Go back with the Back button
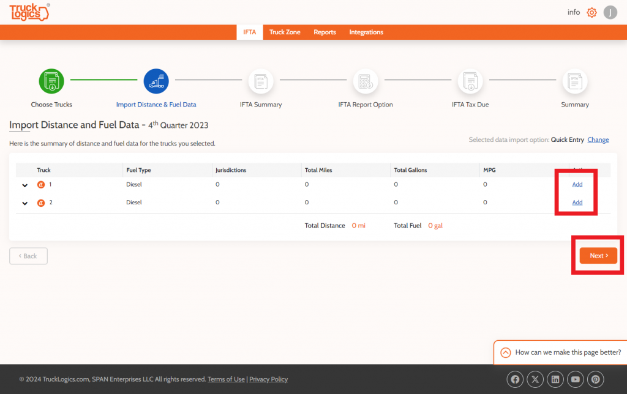627x394 pixels. point(28,256)
